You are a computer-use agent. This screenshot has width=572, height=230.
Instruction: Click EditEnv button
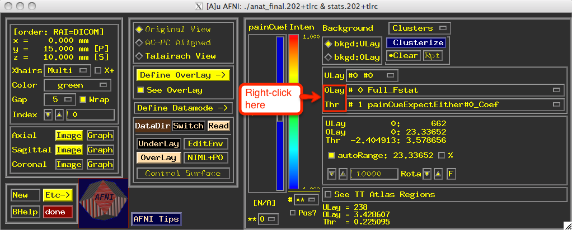(206, 144)
